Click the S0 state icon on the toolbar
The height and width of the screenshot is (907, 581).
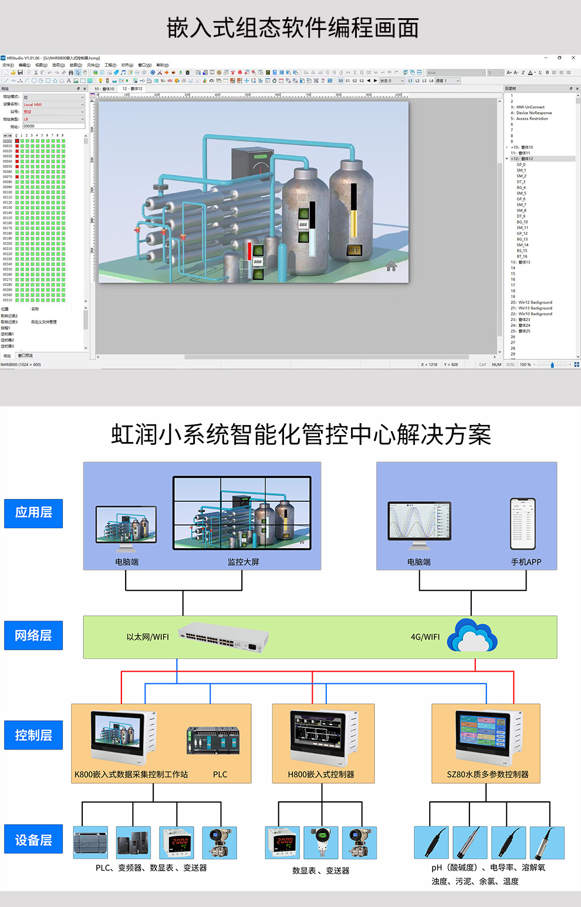(x=340, y=81)
